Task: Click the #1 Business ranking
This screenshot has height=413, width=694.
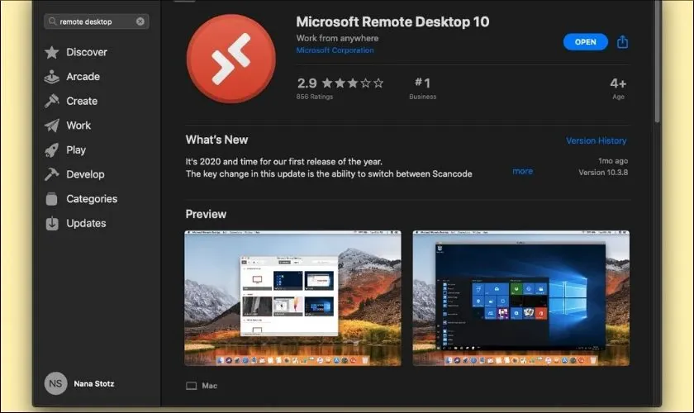Action: pyautogui.click(x=423, y=88)
